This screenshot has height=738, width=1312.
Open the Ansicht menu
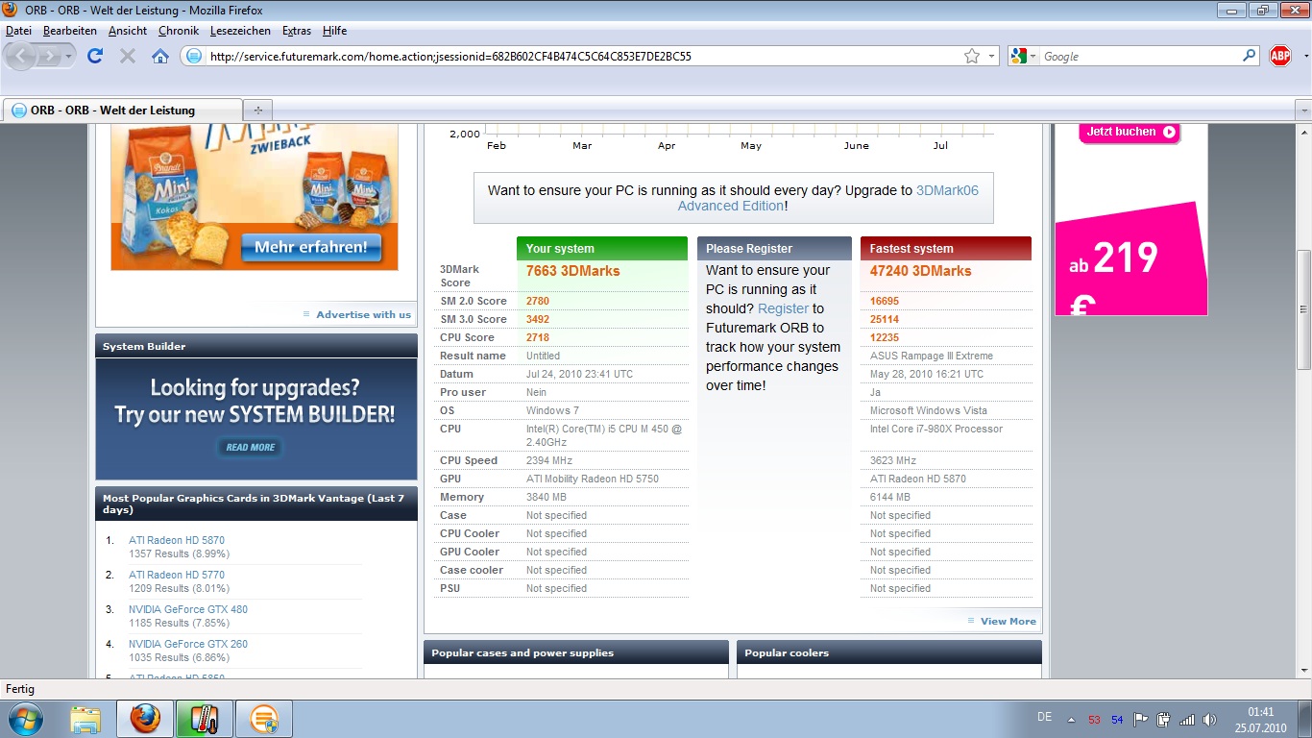[128, 31]
